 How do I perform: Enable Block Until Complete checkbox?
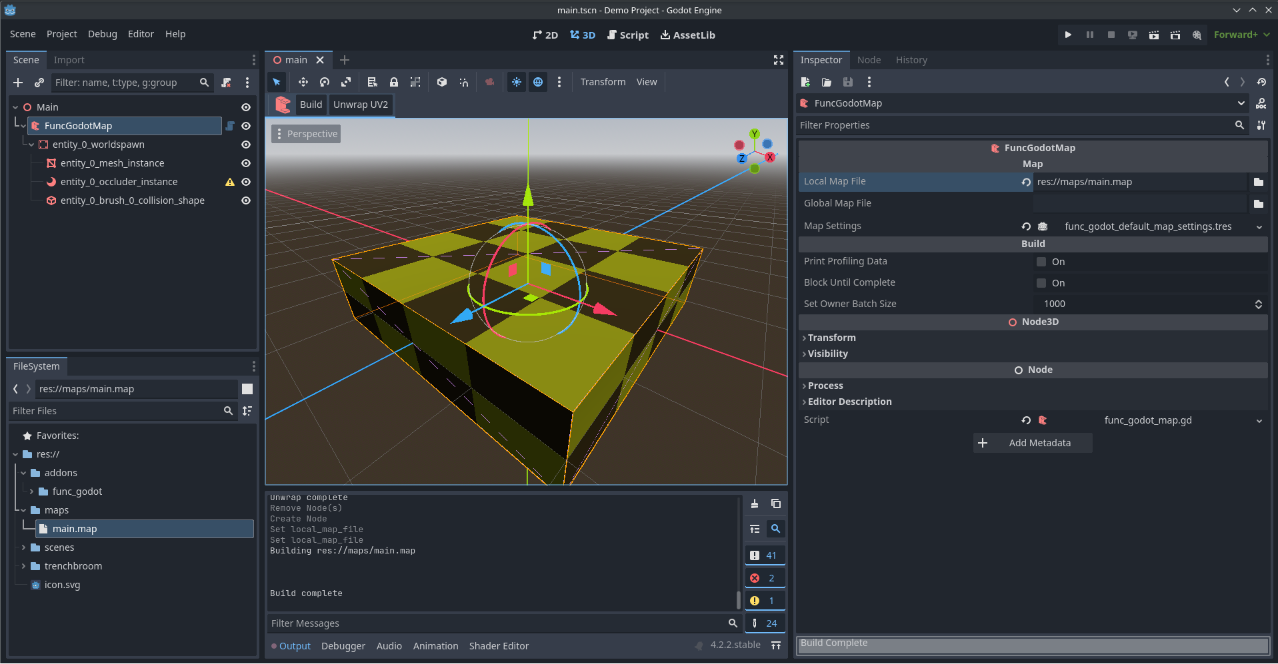pos(1041,283)
